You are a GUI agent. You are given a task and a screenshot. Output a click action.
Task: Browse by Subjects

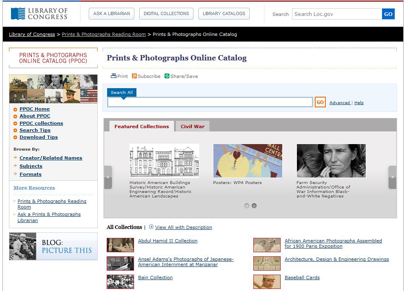(31, 166)
